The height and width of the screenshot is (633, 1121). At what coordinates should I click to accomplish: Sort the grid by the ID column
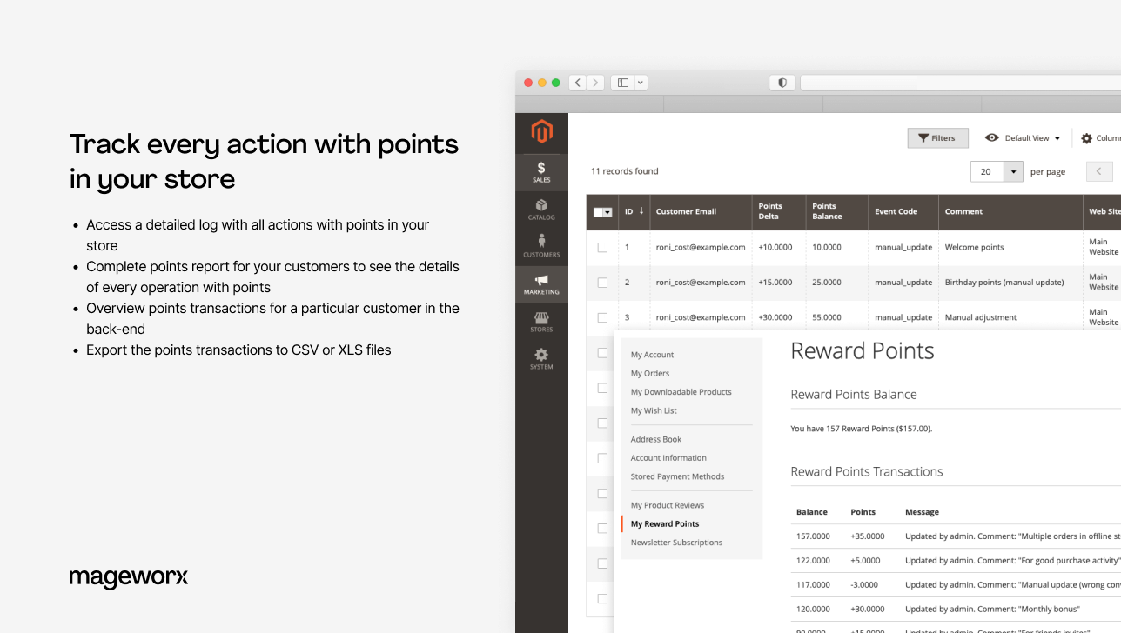point(630,211)
